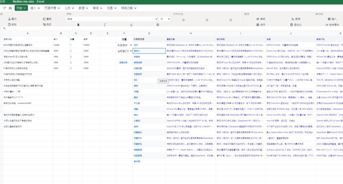Screen dimensions: 343x184
Task: Select cell B2 containing 12999
Action: (x=61, y=45)
